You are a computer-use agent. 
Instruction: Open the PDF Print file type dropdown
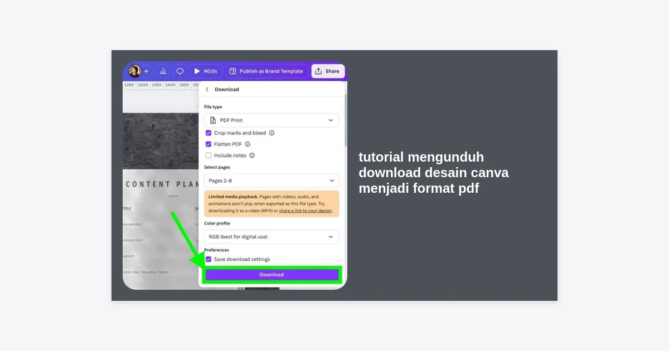(x=272, y=120)
